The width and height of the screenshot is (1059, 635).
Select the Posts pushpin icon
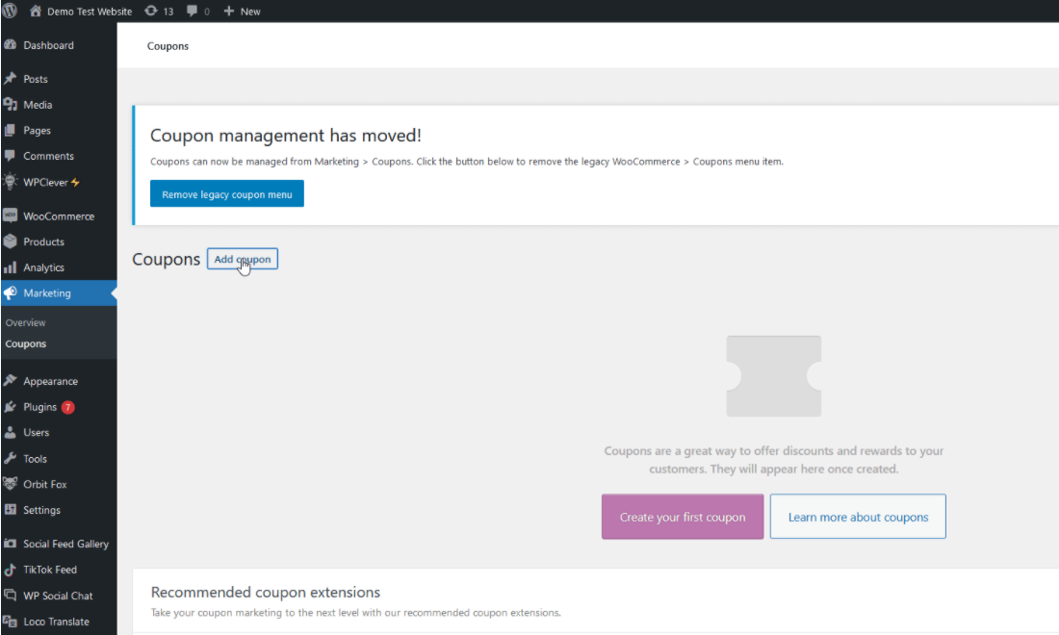[x=11, y=79]
